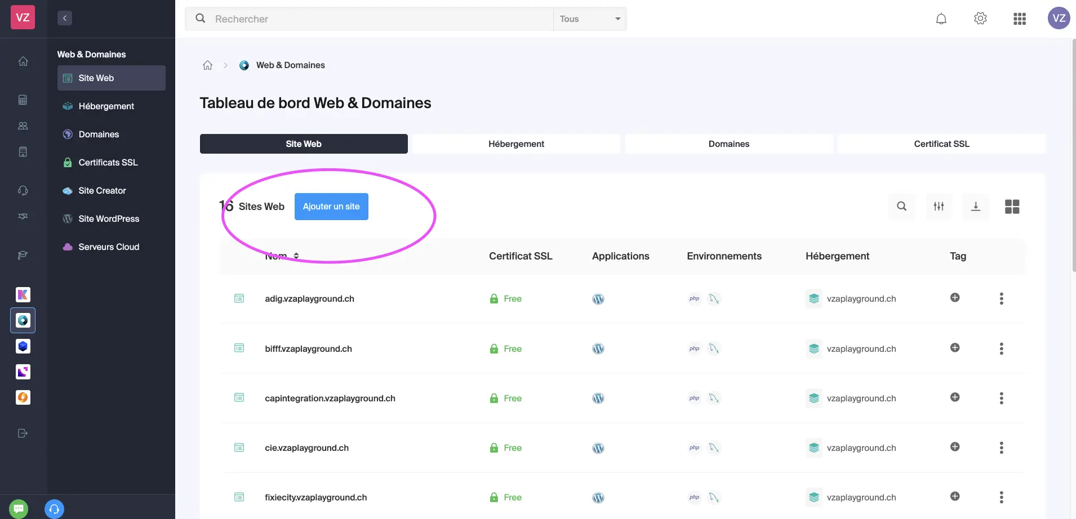Collapse the sidebar with chevron button

point(65,18)
